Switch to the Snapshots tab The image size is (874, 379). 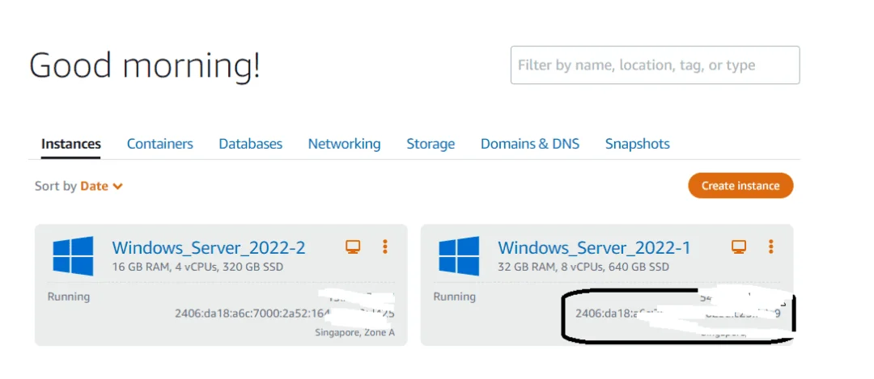click(x=638, y=144)
